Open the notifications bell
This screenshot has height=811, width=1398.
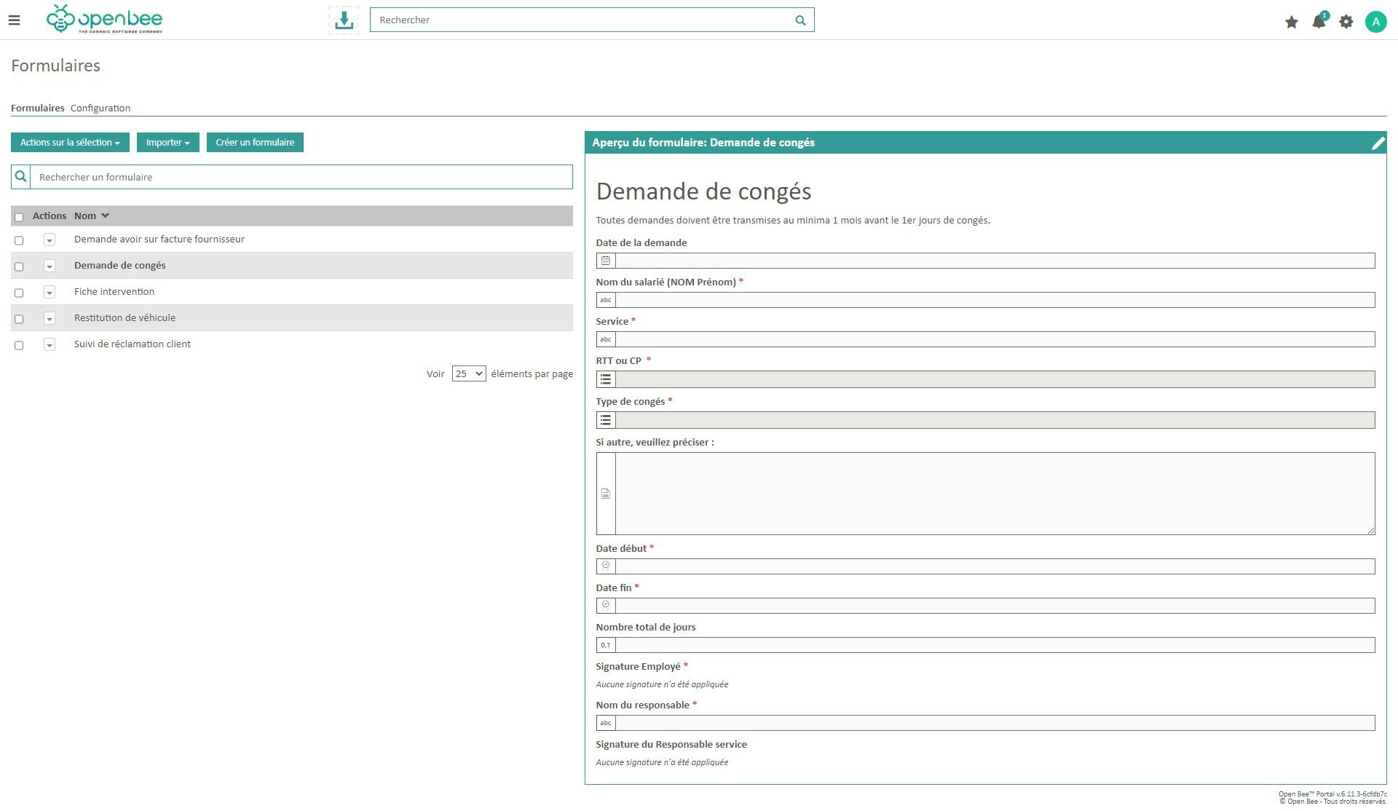(x=1319, y=22)
